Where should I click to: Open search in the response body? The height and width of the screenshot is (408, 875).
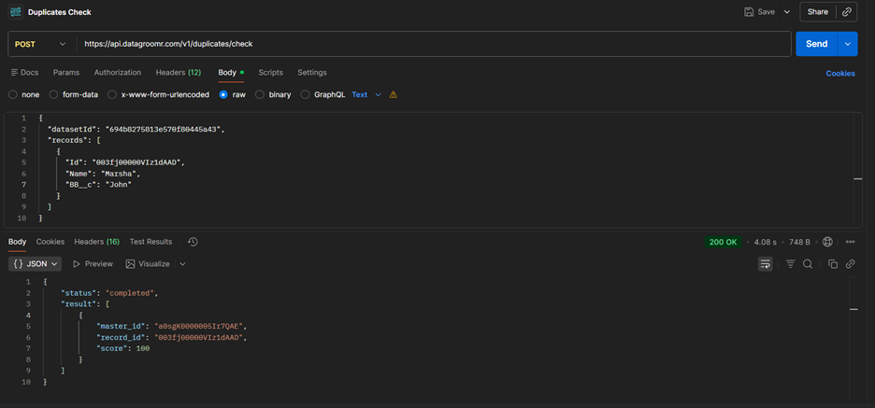point(808,263)
